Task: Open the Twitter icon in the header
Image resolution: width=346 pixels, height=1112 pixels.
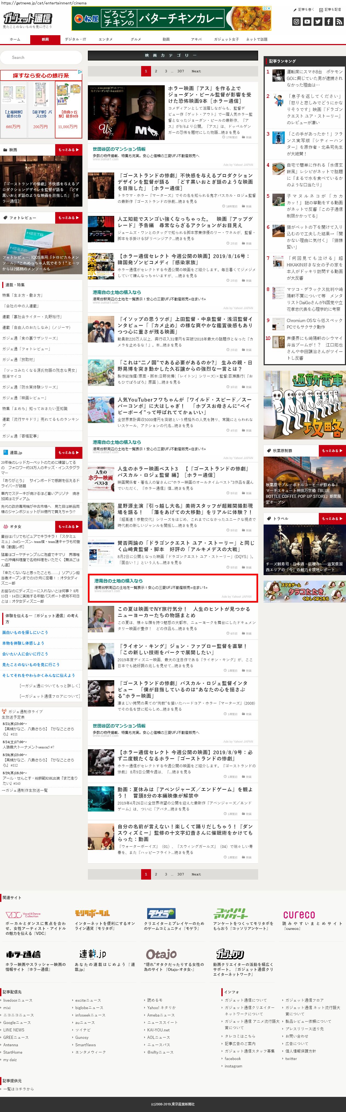Action: [318, 21]
